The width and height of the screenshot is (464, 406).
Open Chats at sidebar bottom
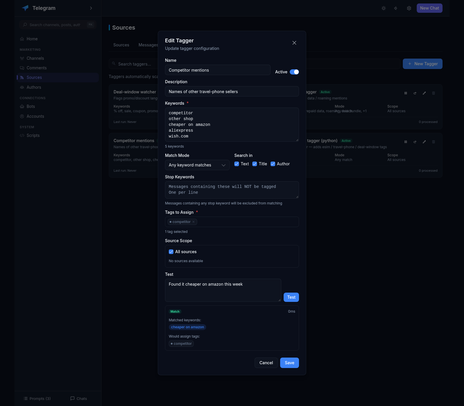click(x=79, y=398)
